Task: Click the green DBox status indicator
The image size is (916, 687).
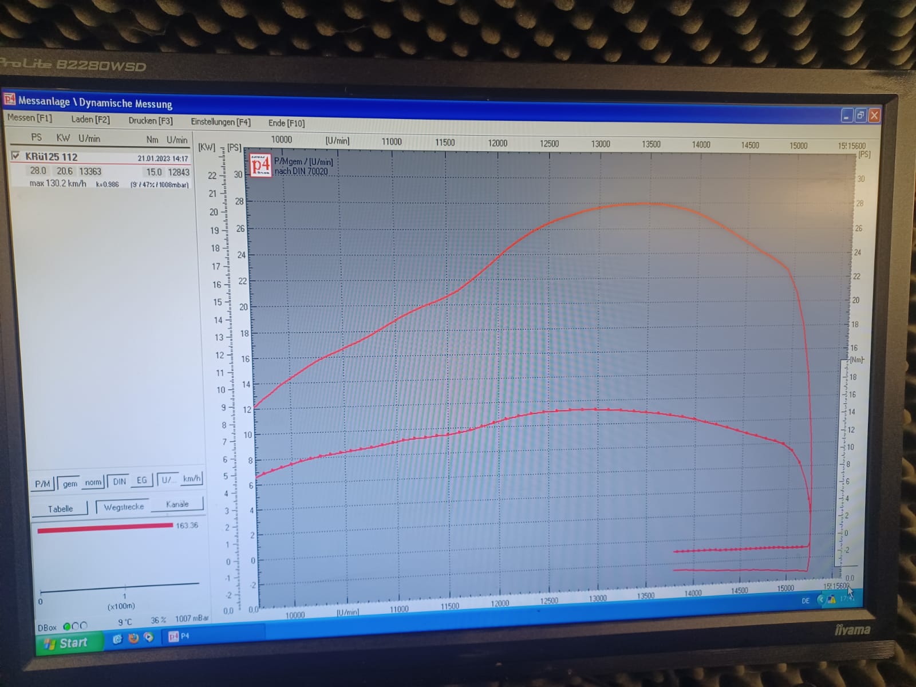Action: coord(67,626)
